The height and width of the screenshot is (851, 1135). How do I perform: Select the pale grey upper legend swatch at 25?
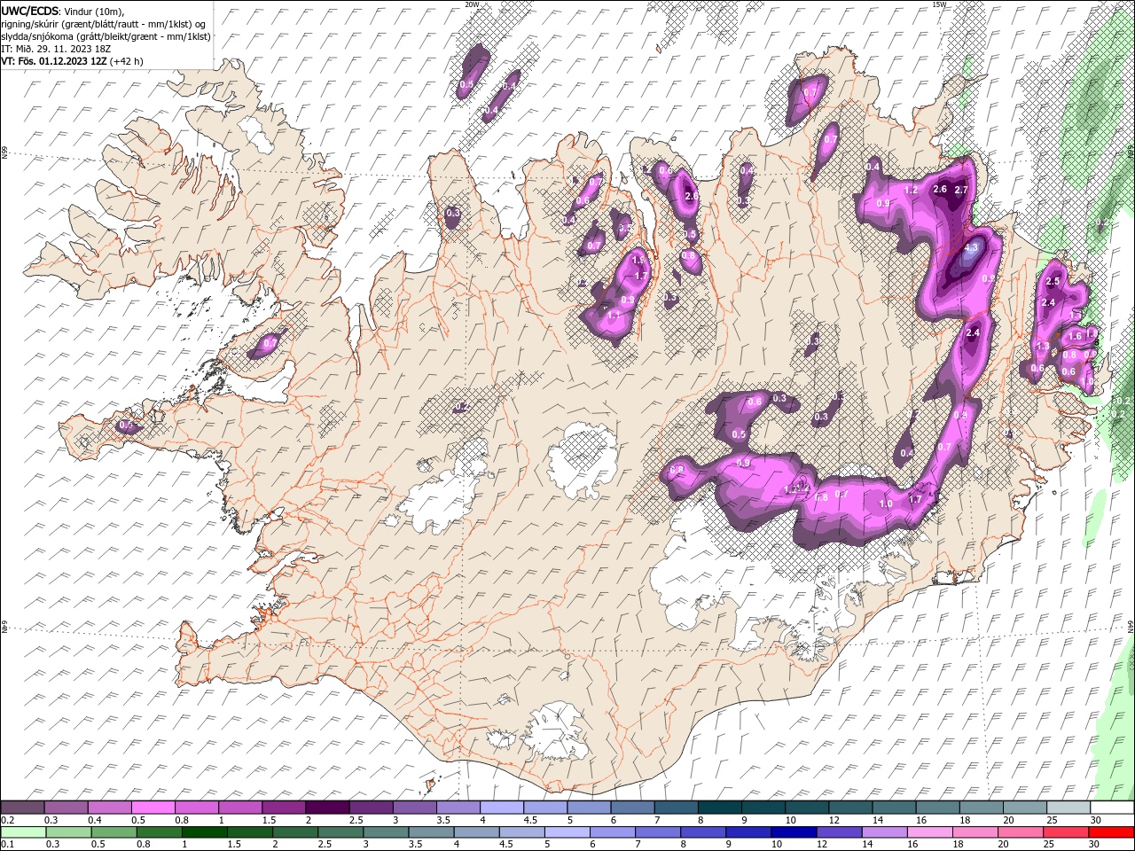[1070, 808]
